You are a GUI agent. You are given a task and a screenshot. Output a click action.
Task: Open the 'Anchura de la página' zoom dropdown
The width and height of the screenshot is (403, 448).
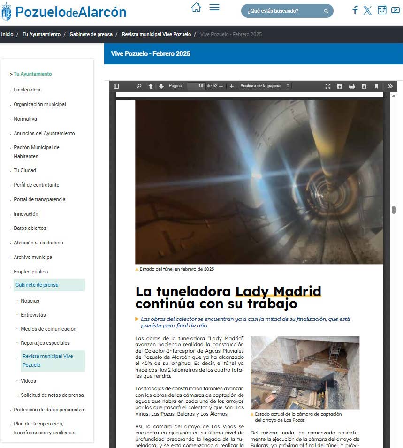(264, 86)
